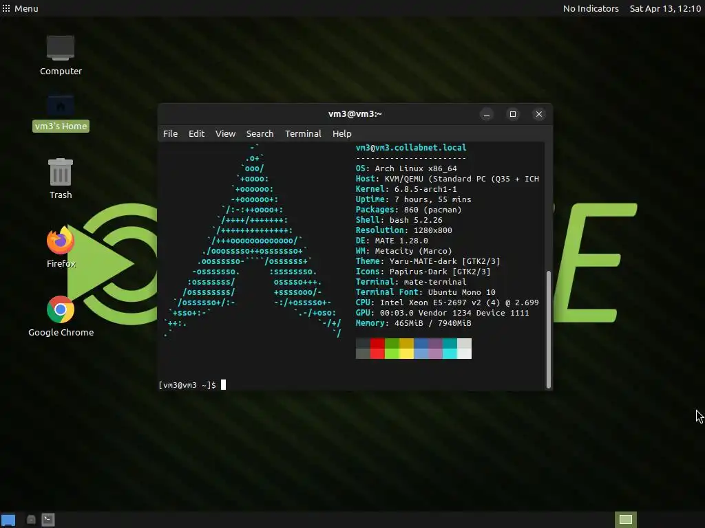Open the File menu in terminal
The height and width of the screenshot is (528, 705).
click(x=171, y=134)
